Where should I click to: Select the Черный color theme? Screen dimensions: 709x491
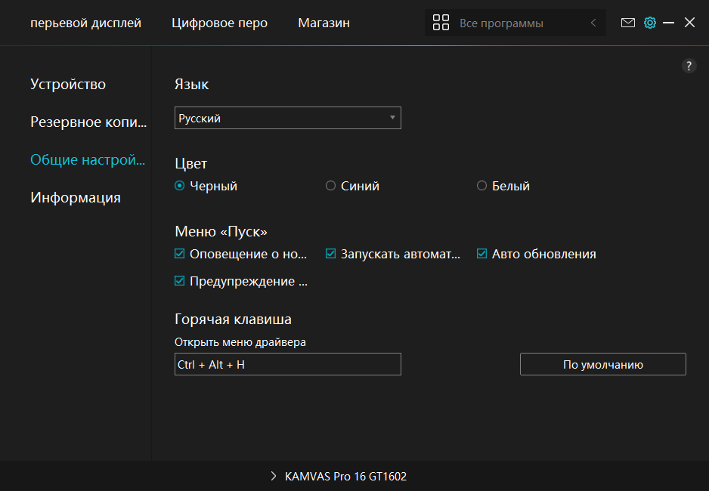(180, 186)
